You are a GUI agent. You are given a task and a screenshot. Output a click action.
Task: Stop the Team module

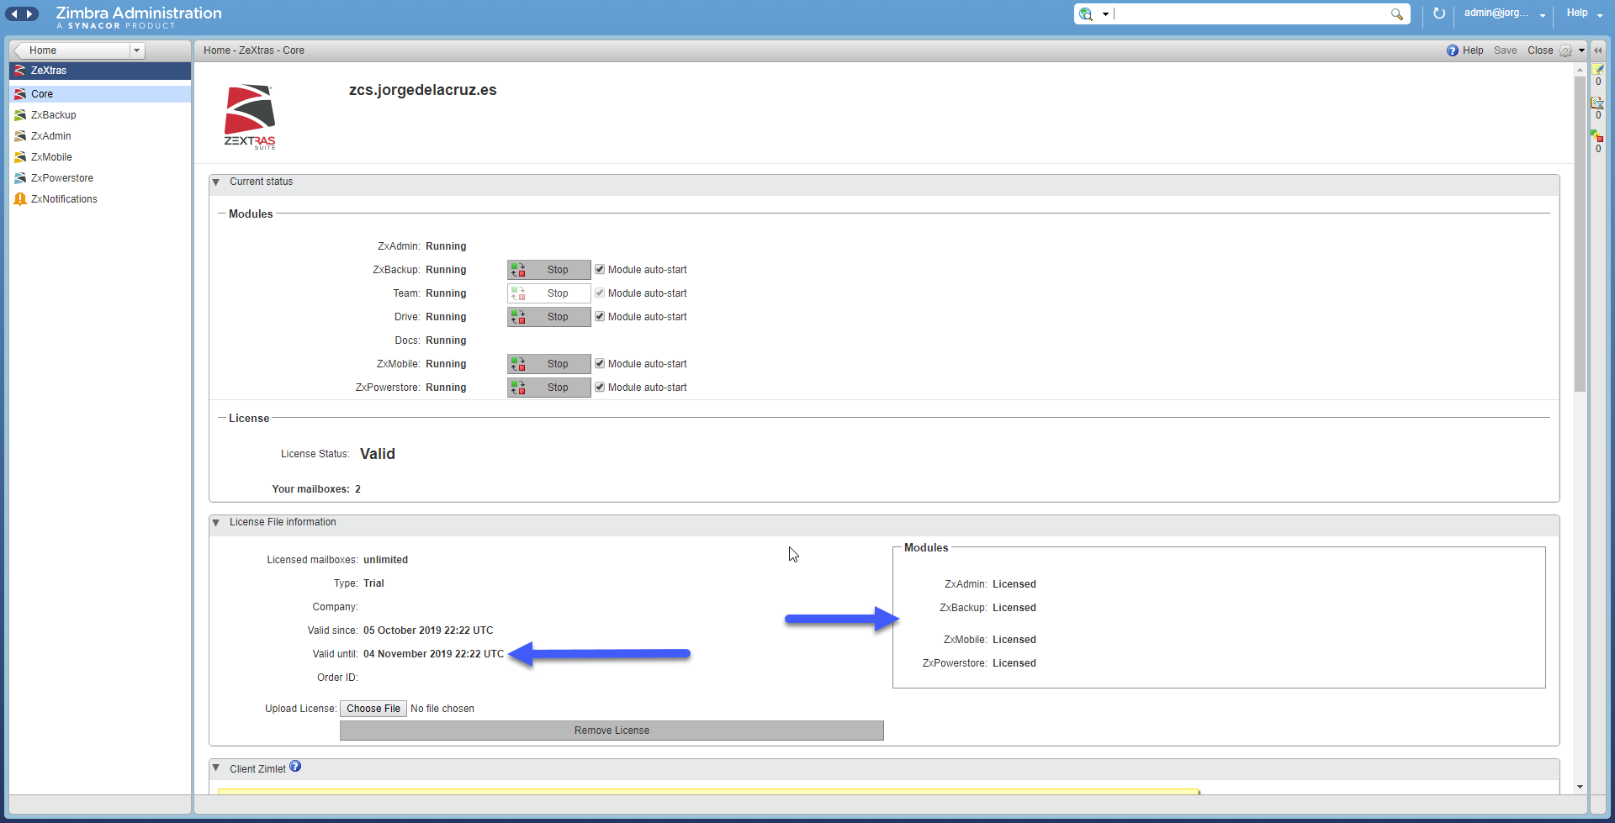tap(548, 293)
